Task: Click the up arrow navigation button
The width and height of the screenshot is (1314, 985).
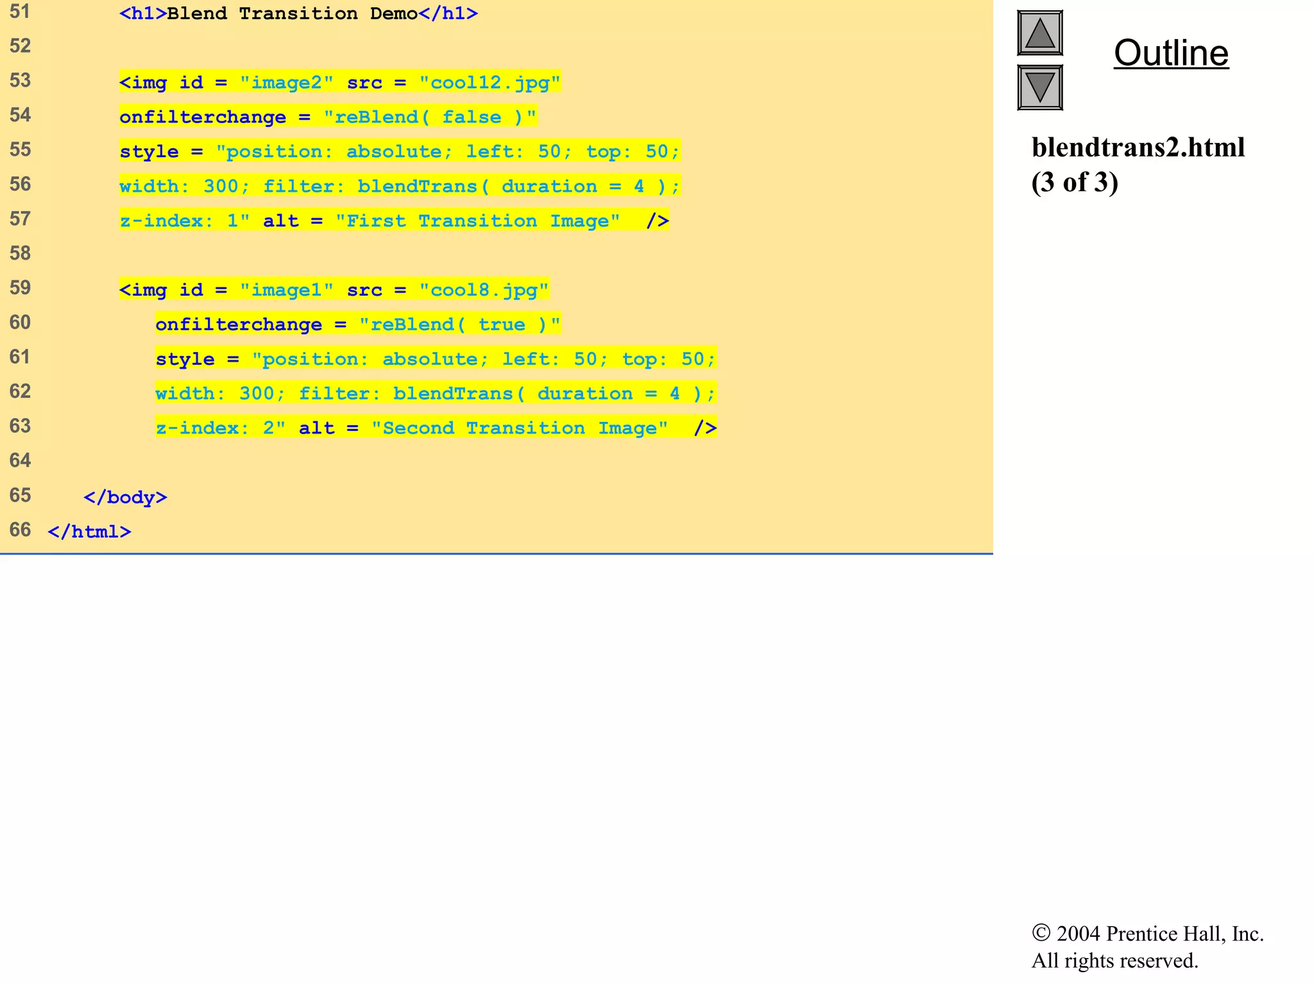Action: click(x=1040, y=33)
